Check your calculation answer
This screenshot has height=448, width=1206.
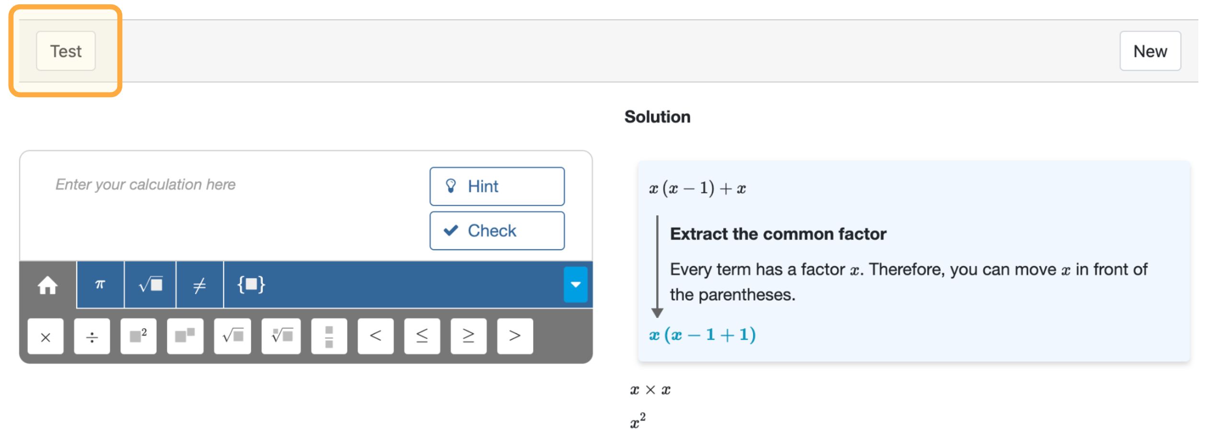[x=497, y=230]
